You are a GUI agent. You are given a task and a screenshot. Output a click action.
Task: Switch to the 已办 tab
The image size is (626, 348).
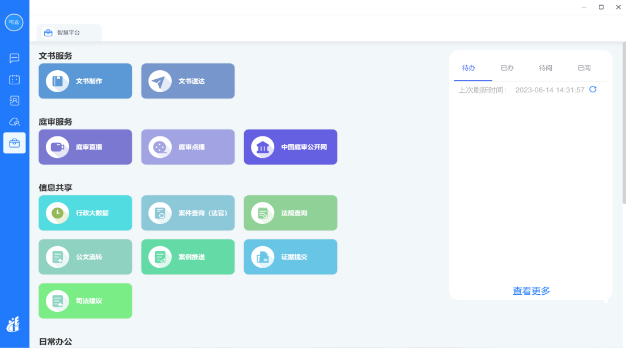click(x=507, y=68)
